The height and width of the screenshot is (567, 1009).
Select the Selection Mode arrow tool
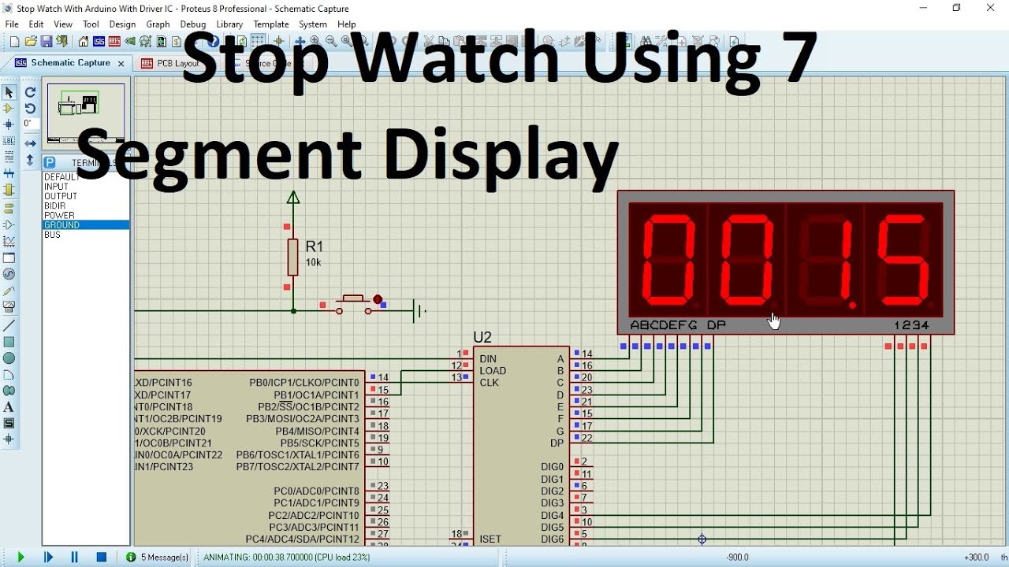click(9, 93)
